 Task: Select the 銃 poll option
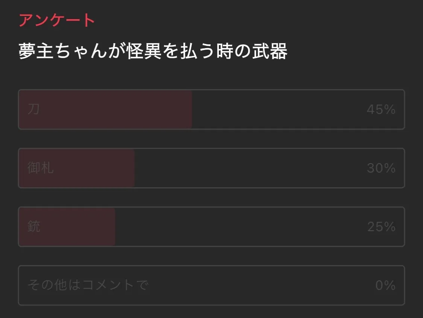coord(211,227)
